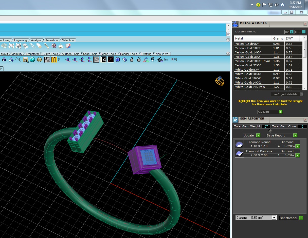
Task: Click the three small blue spheres icon
Action: coord(11,59)
